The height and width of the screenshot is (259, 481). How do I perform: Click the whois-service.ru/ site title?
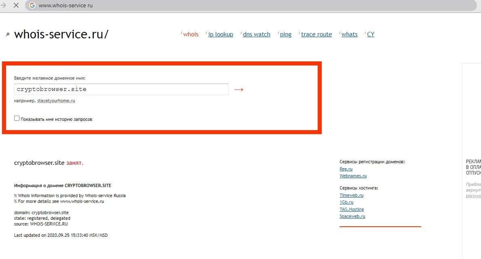pyautogui.click(x=61, y=34)
